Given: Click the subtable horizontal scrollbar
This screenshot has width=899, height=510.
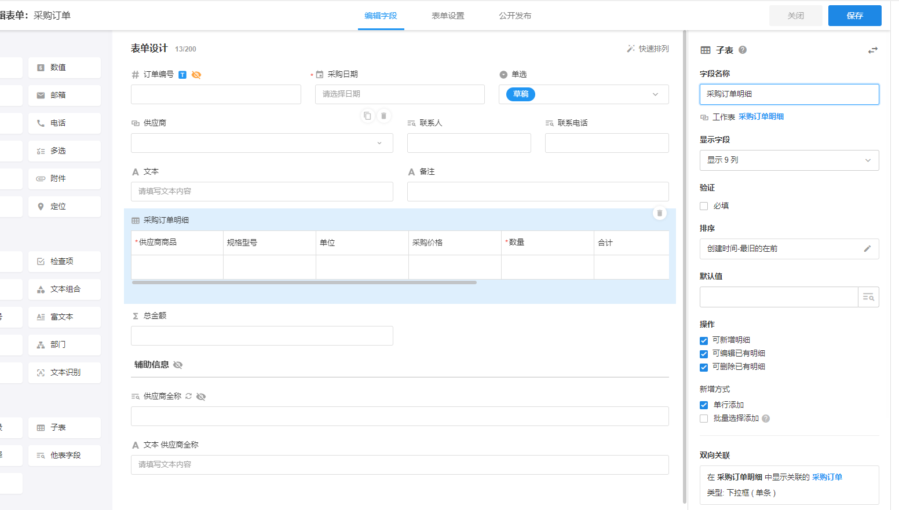Looking at the screenshot, I should click(x=304, y=282).
